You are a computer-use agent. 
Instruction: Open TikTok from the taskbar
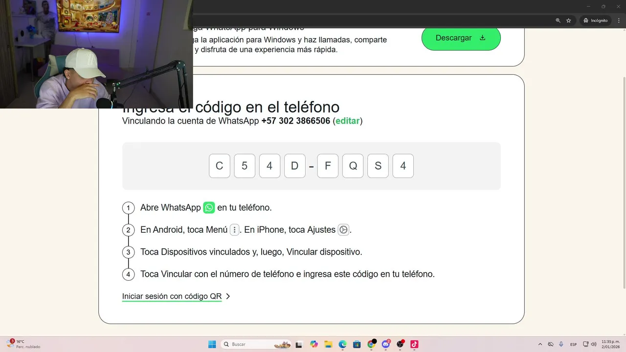coord(414,344)
